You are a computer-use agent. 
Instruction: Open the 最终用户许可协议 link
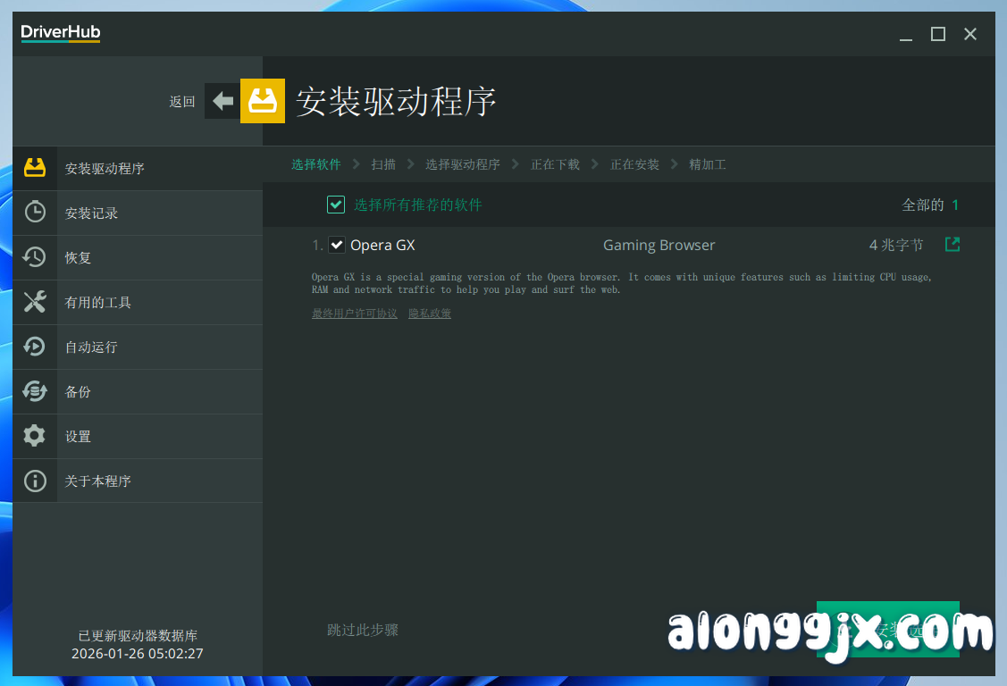point(355,313)
